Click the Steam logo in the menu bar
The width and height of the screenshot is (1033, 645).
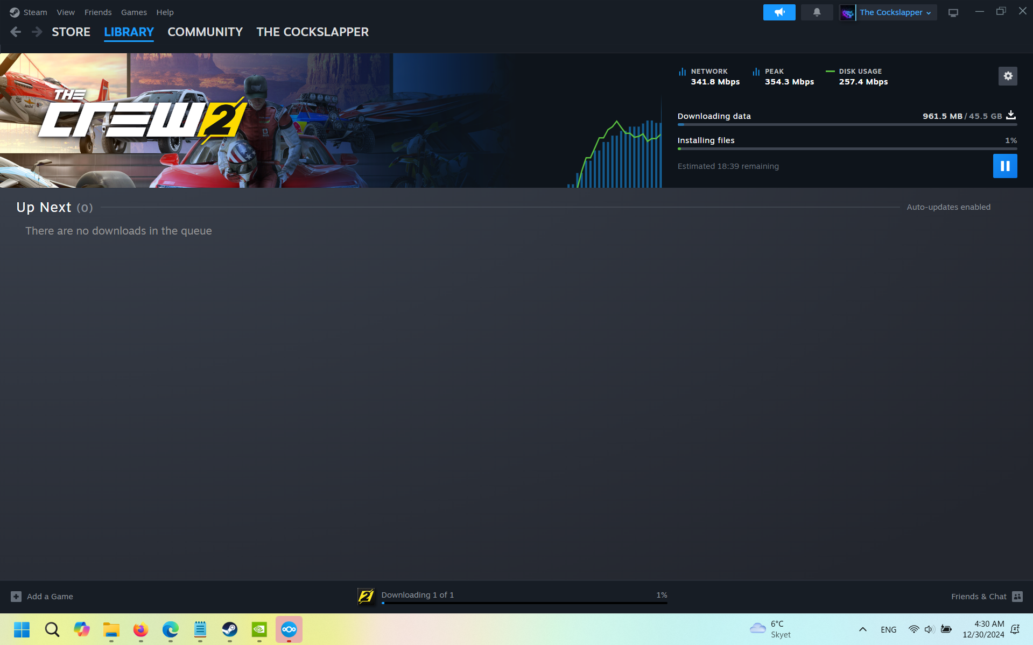tap(15, 12)
